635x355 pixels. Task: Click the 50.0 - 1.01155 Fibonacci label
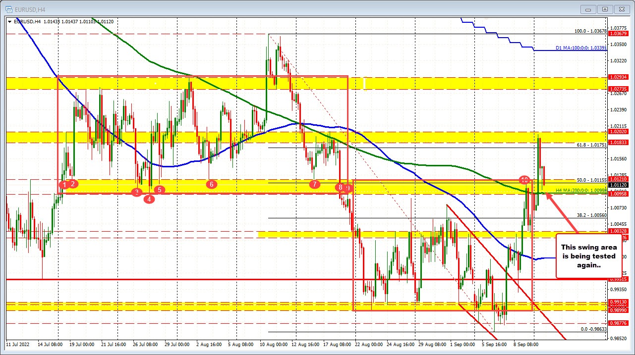click(x=592, y=180)
